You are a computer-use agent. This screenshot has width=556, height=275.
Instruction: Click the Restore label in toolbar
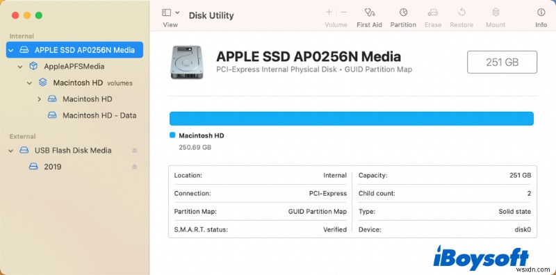pos(461,25)
